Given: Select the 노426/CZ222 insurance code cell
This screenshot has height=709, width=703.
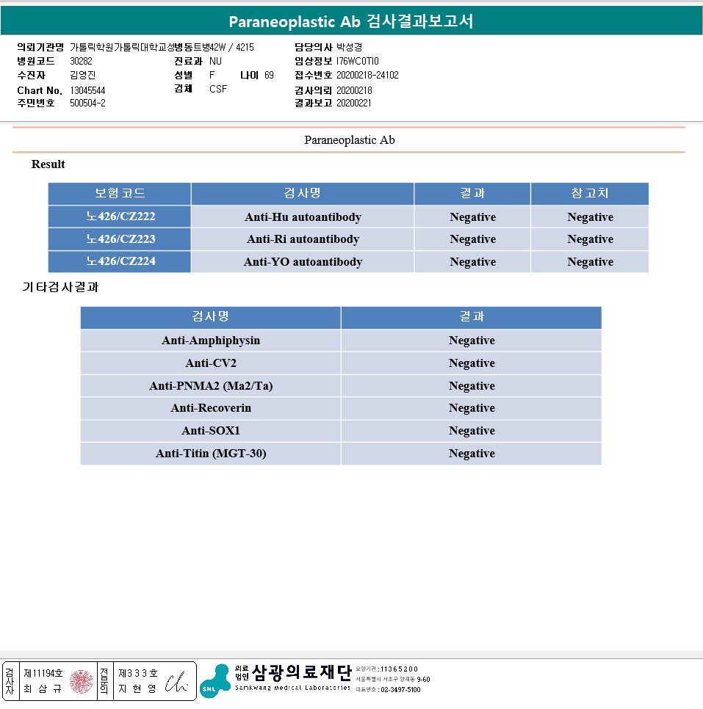Looking at the screenshot, I should click(120, 217).
